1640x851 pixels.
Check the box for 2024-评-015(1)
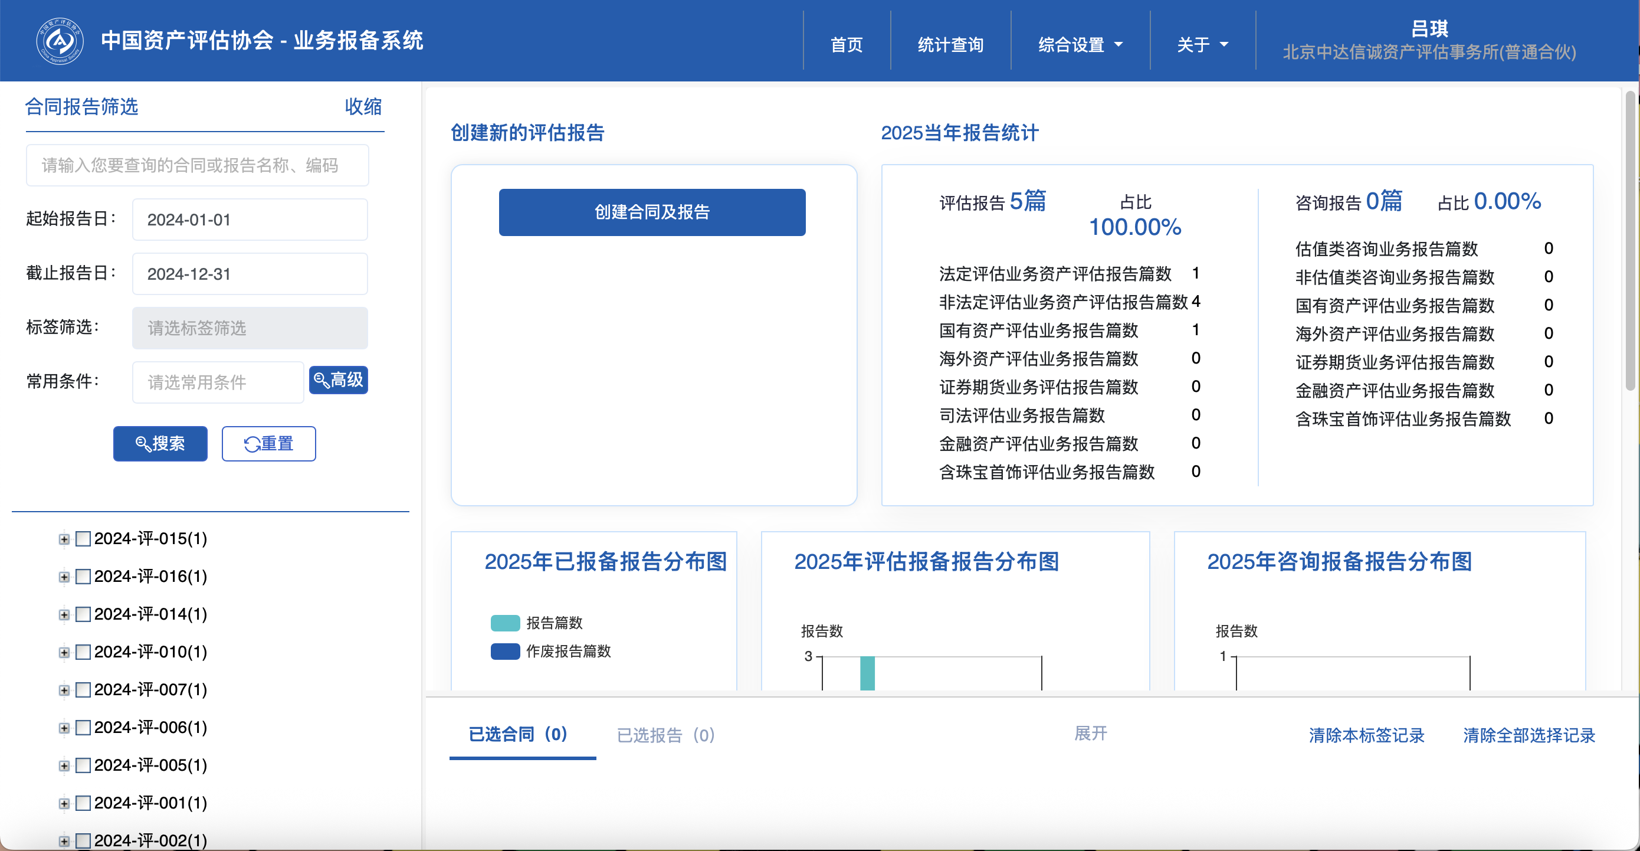(83, 539)
